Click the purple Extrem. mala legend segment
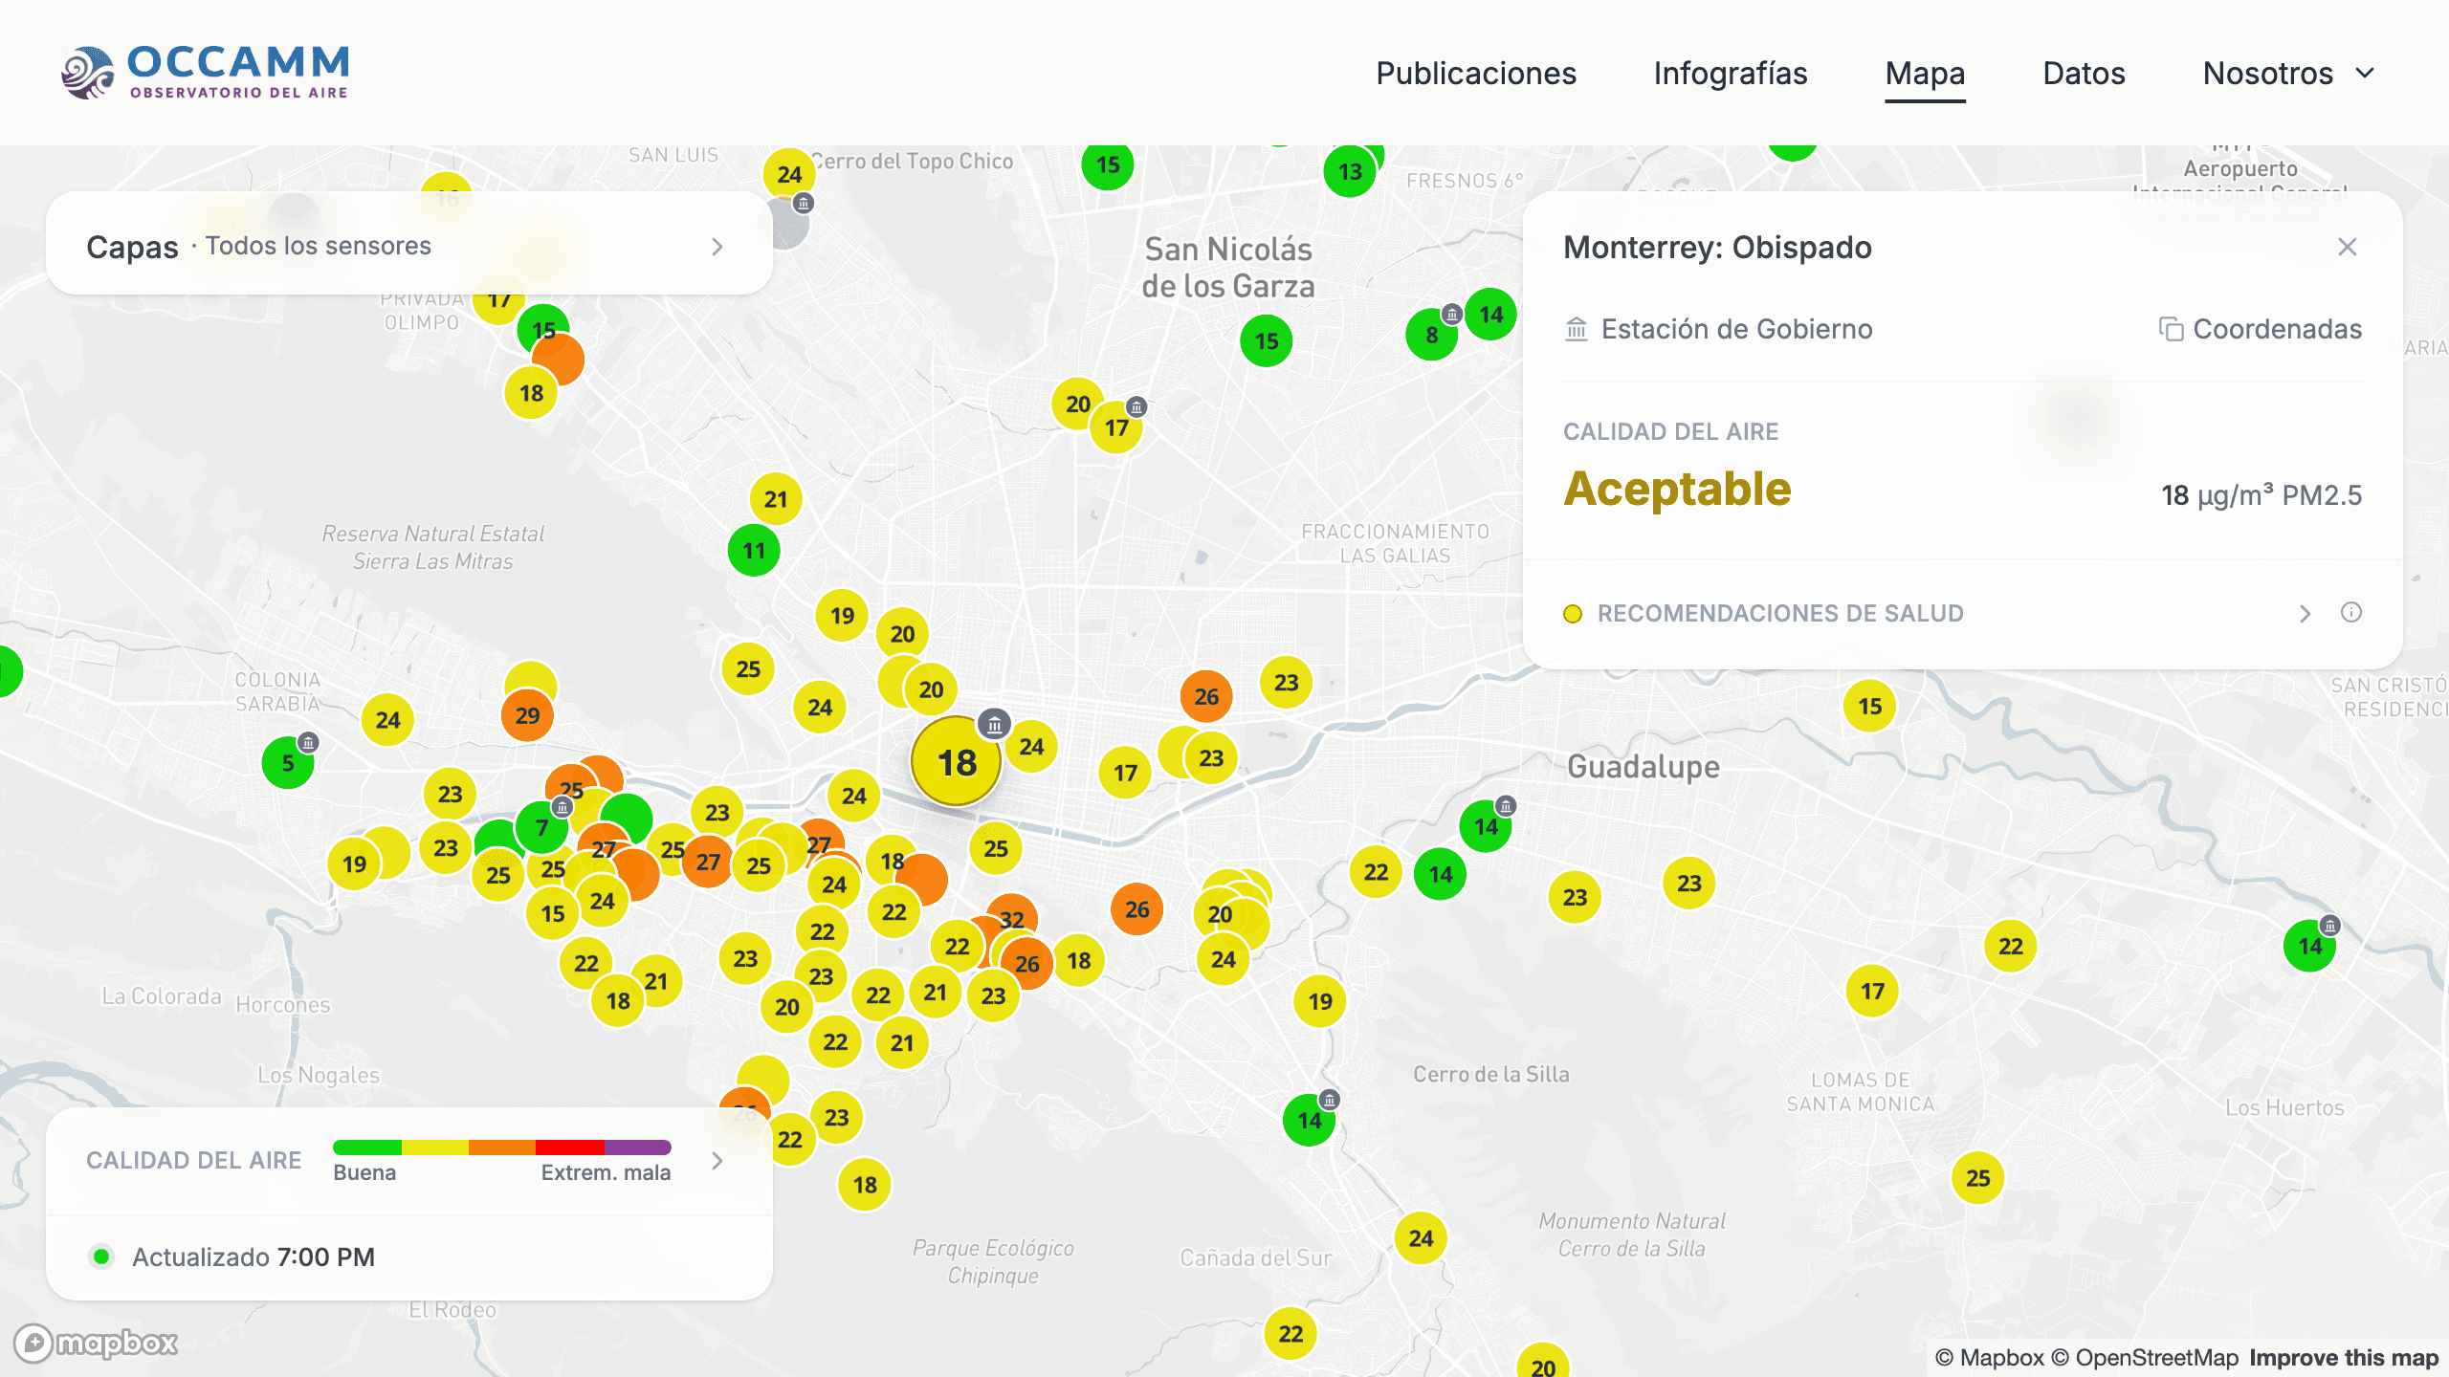The width and height of the screenshot is (2449, 1377). (637, 1147)
